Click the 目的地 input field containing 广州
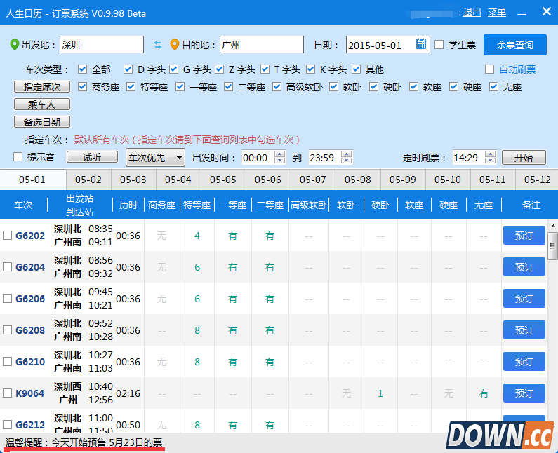558x453 pixels. [262, 44]
